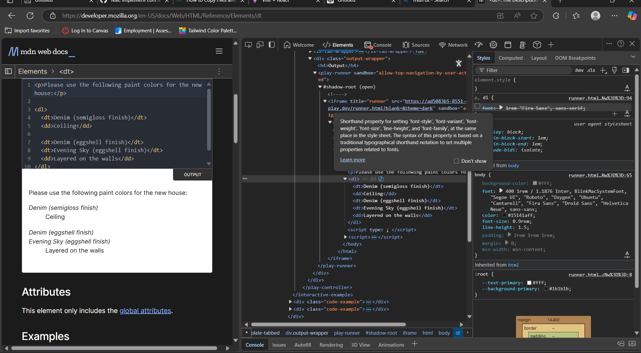Expand the font shorthand in body rule
The image size is (641, 353).
501,191
